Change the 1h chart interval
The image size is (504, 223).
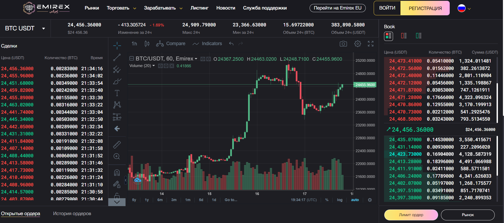point(134,44)
